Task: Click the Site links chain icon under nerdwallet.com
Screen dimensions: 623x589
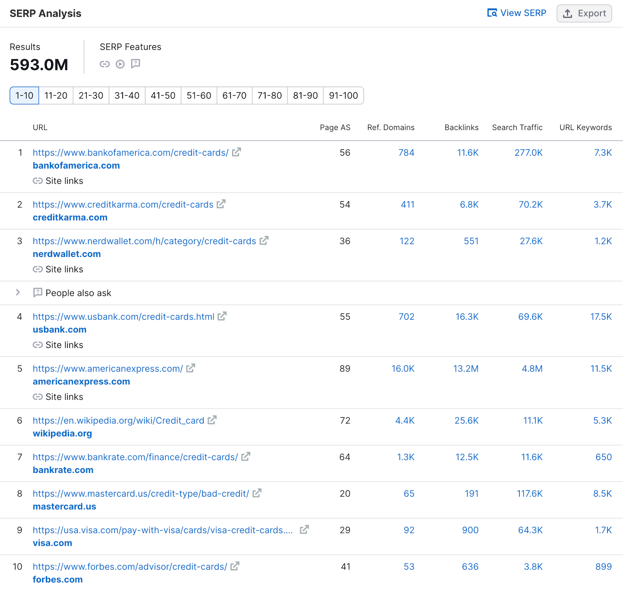Action: pyautogui.click(x=38, y=269)
